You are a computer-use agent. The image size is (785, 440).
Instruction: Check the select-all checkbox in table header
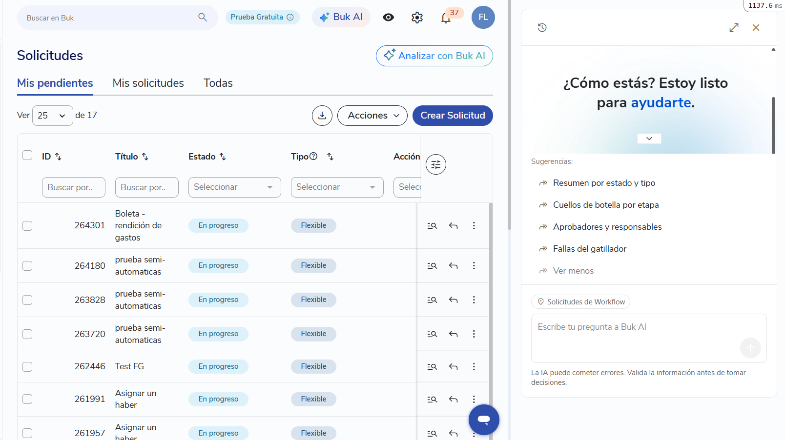[27, 155]
